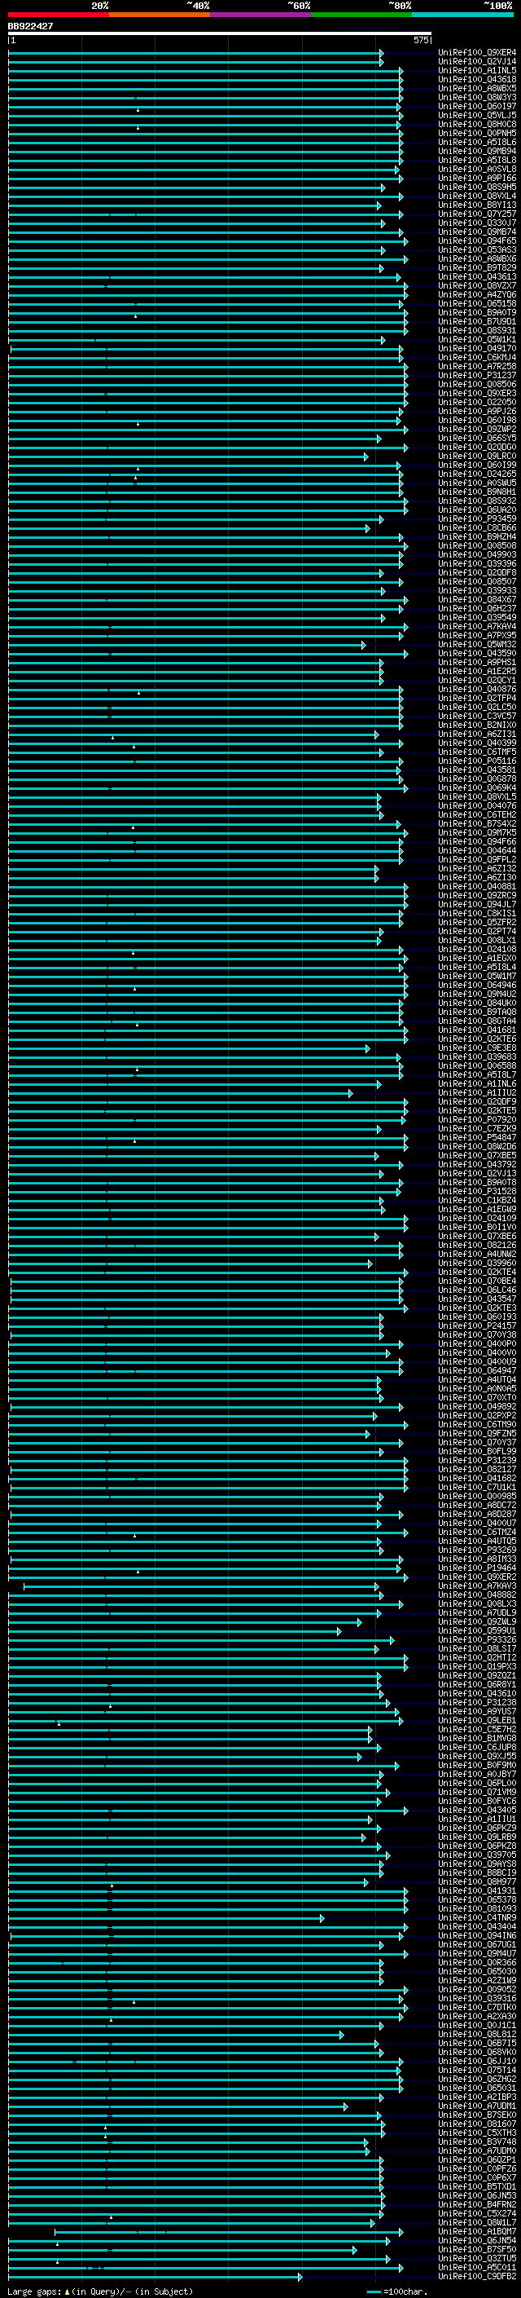Viewport: 521px width, 2298px height.
Task: Click hit label UniRef100_Q8W3Y3
Action: pos(477,97)
